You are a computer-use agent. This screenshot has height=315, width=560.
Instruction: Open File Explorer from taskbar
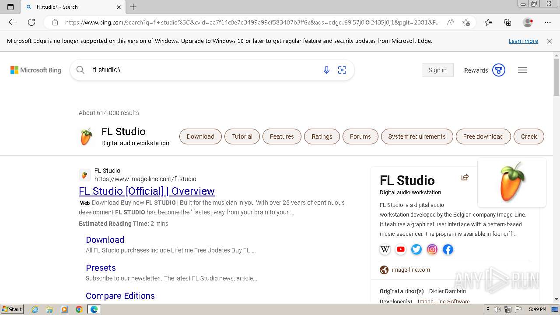[49, 309]
